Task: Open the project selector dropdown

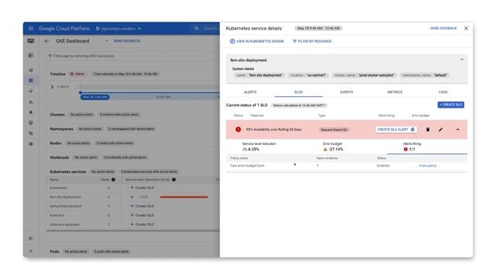Action: click(119, 29)
